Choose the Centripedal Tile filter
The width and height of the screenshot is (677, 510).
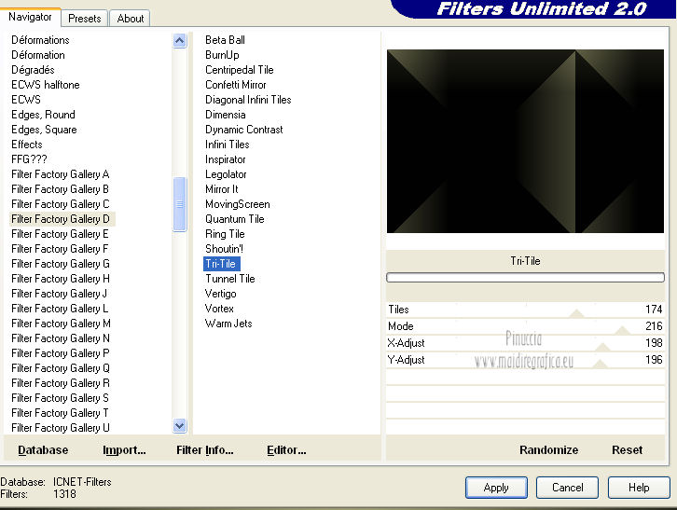point(240,70)
